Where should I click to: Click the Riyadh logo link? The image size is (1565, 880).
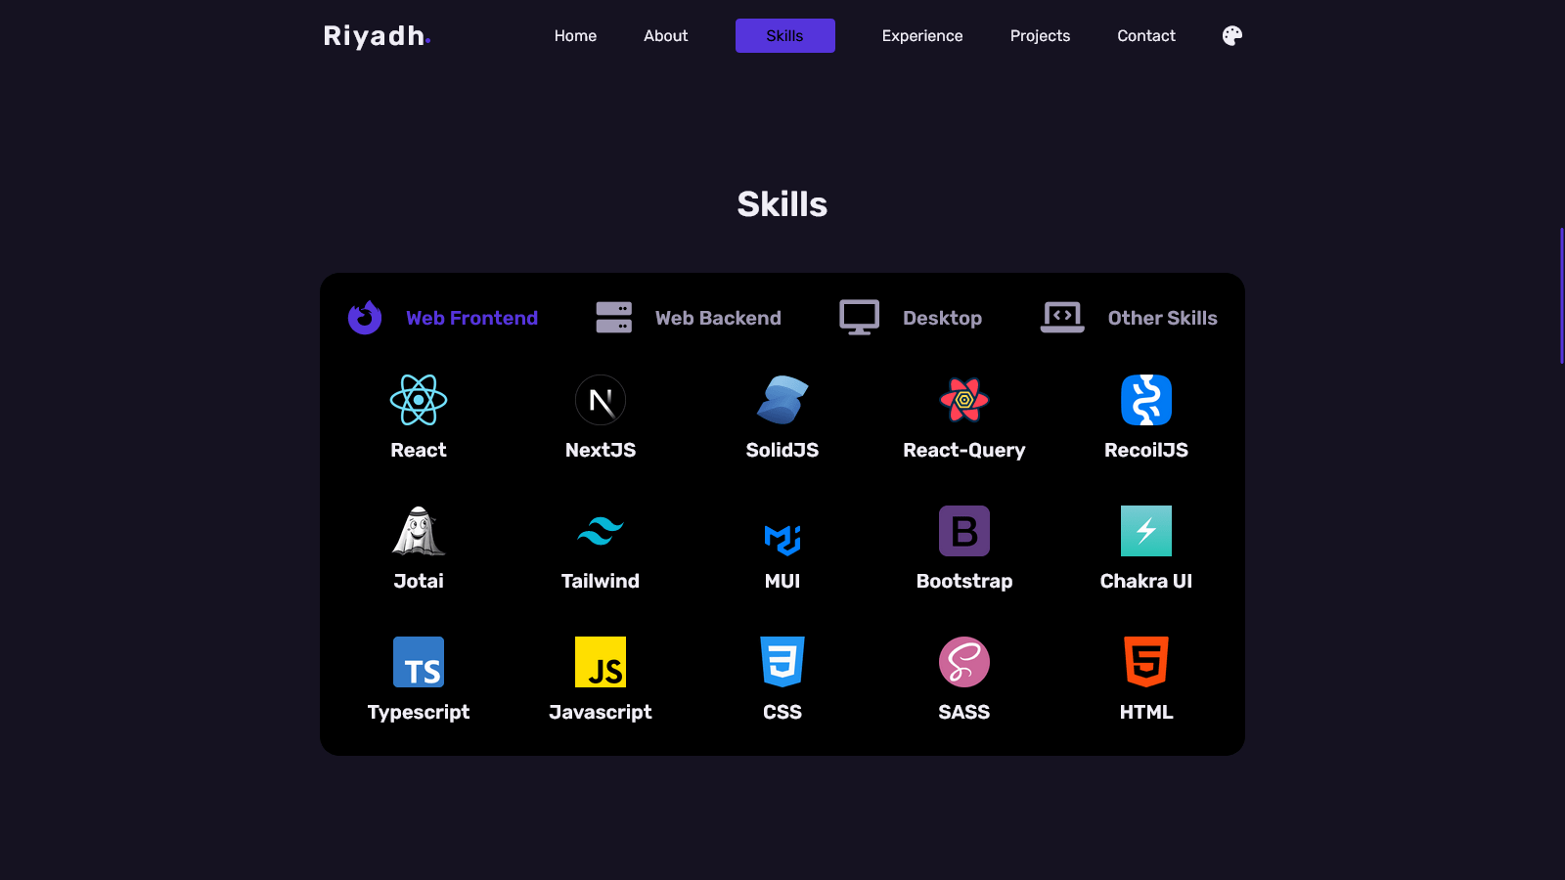pyautogui.click(x=377, y=35)
